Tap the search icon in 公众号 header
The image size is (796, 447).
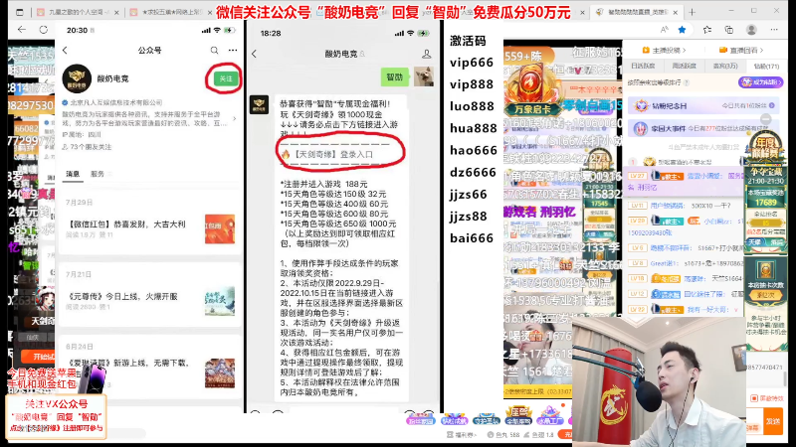click(214, 51)
